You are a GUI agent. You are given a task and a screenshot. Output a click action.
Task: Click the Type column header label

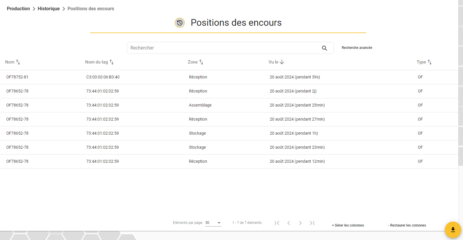tap(421, 62)
